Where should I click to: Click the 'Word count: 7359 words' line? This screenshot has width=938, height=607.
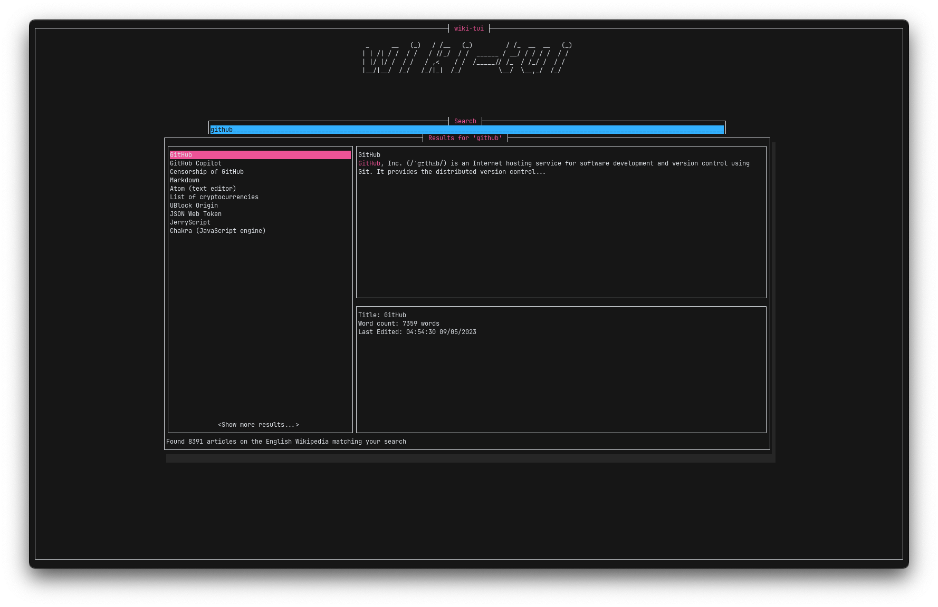click(x=399, y=324)
